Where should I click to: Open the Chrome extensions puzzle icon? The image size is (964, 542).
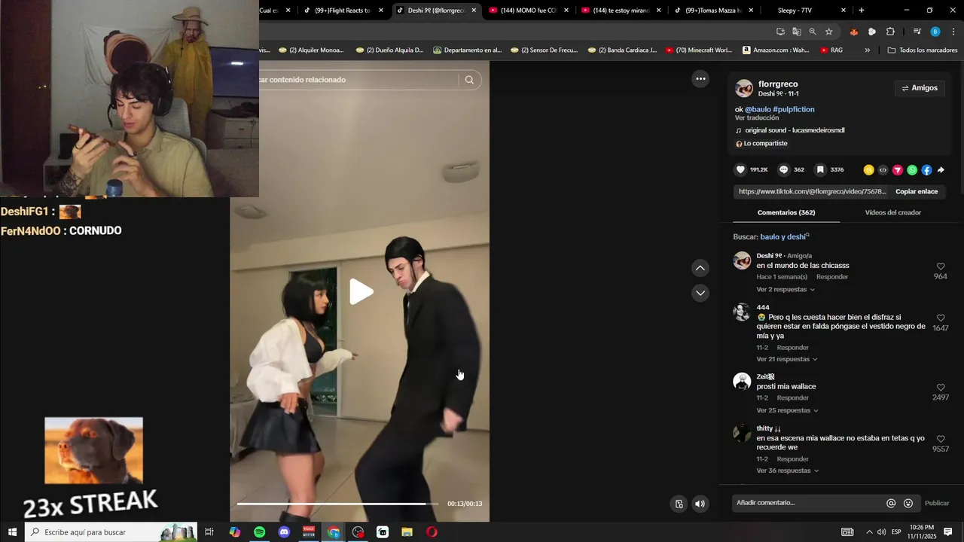point(890,32)
